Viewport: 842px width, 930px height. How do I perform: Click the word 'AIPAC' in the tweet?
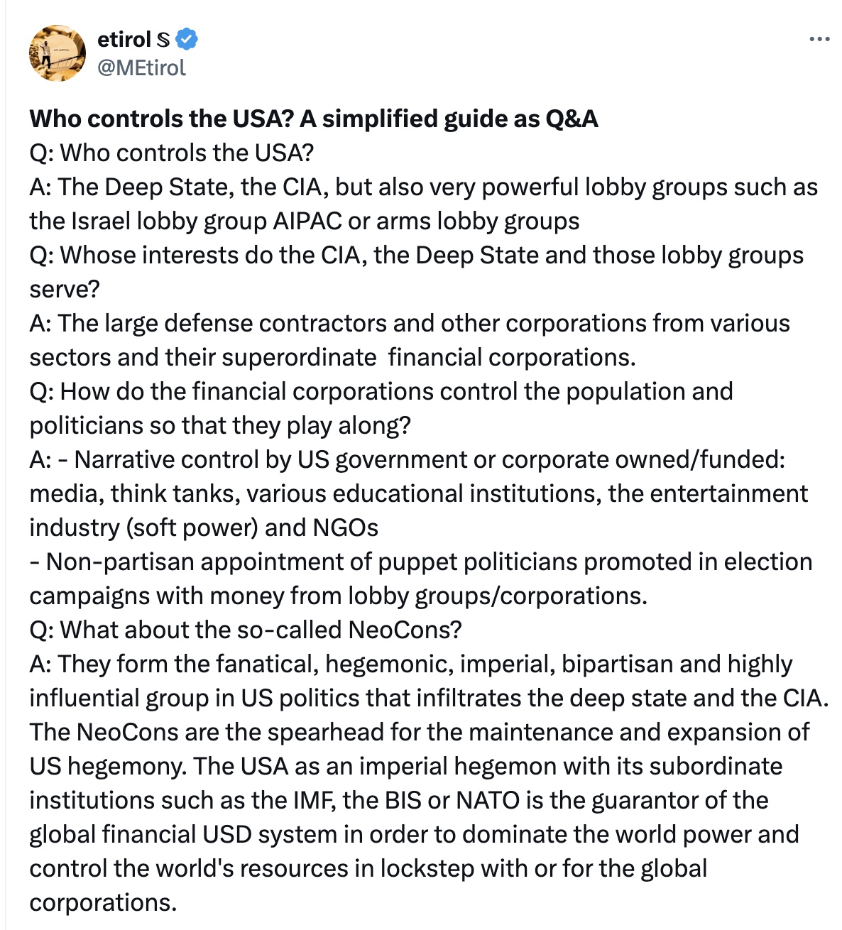pos(307,221)
